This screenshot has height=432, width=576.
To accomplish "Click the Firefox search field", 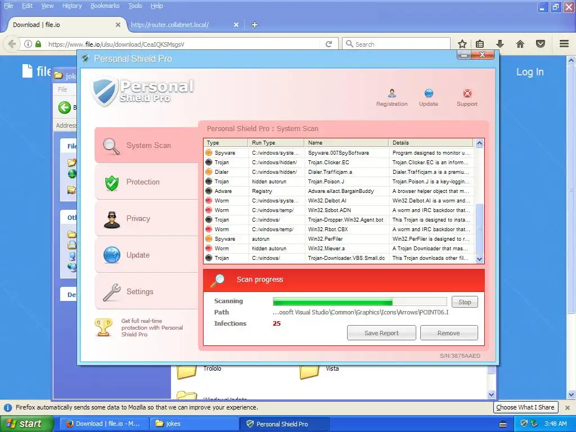I will [x=396, y=44].
